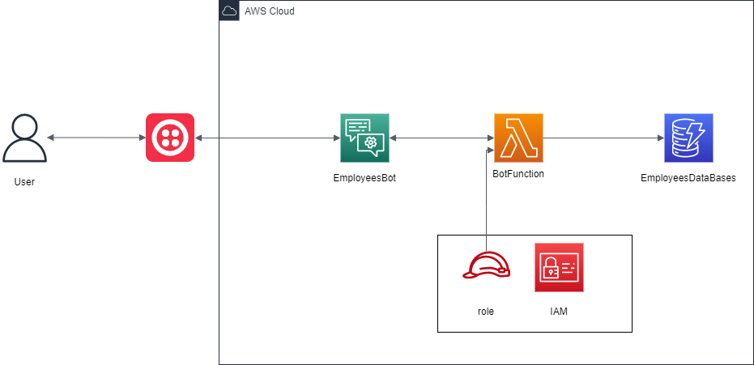
Task: Select the red hard hat role icon
Action: coord(486,265)
